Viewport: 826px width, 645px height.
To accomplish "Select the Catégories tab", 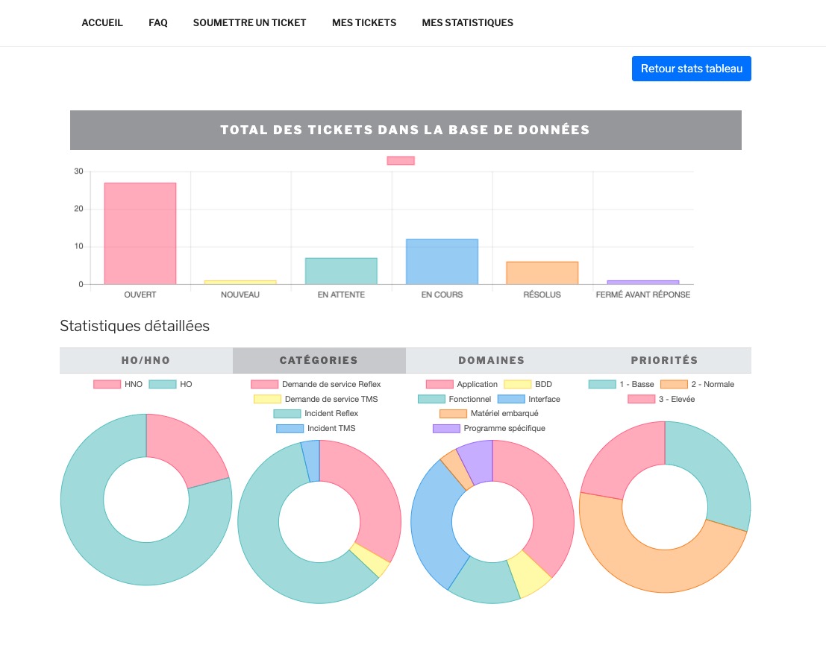I will tap(319, 360).
